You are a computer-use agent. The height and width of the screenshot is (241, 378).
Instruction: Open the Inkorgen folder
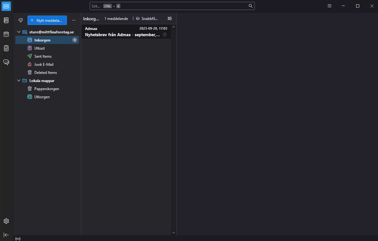pyautogui.click(x=47, y=40)
